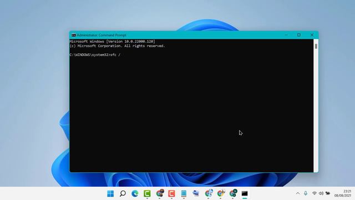The width and height of the screenshot is (355, 200).
Task: Switch to second Chrome profile icon after Control Panel
Action: [209, 193]
